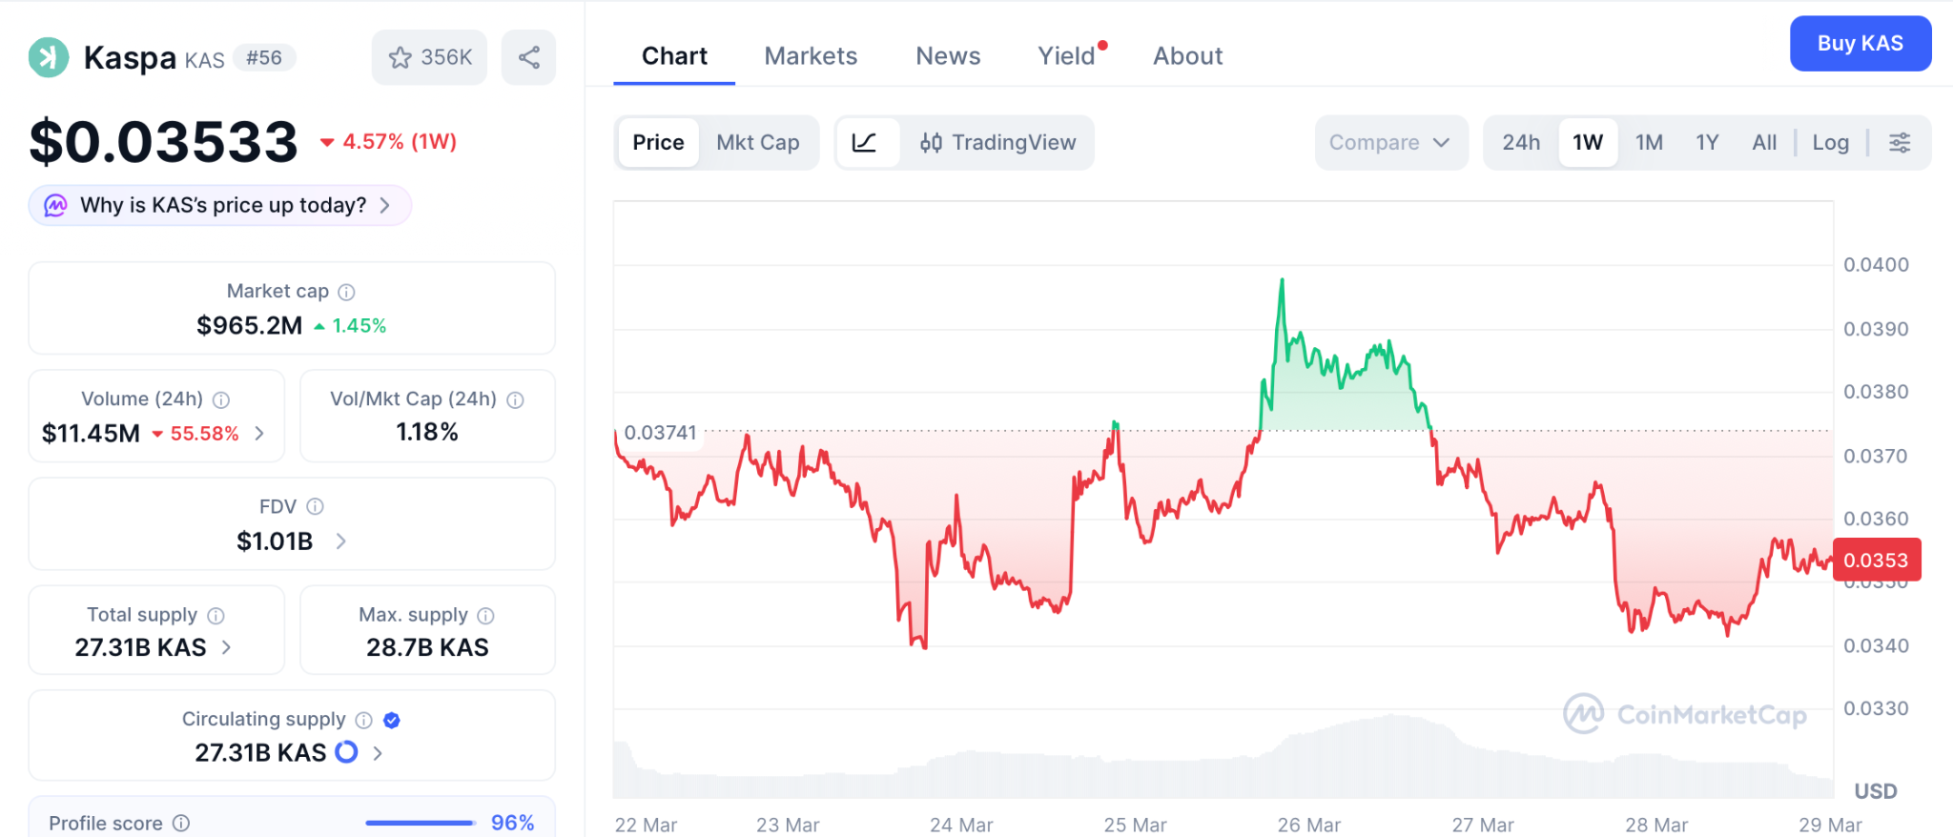The width and height of the screenshot is (1953, 837).
Task: Click the Kaspa logo icon
Action: tap(49, 57)
